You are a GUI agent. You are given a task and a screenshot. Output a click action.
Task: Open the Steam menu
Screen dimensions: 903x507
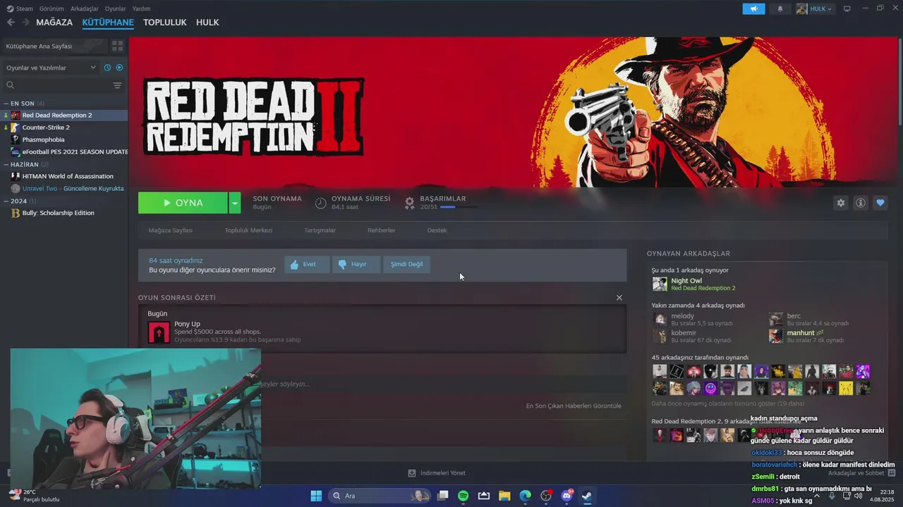coord(20,8)
